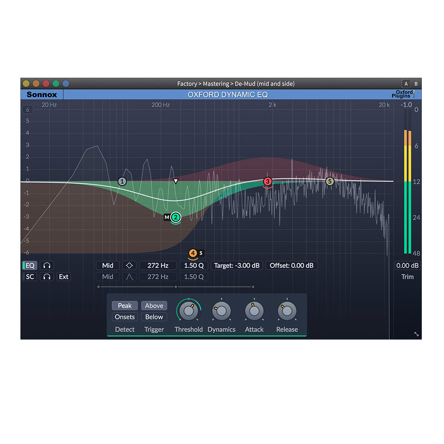
Task: Click the Sonnox logo
Action: click(42, 94)
